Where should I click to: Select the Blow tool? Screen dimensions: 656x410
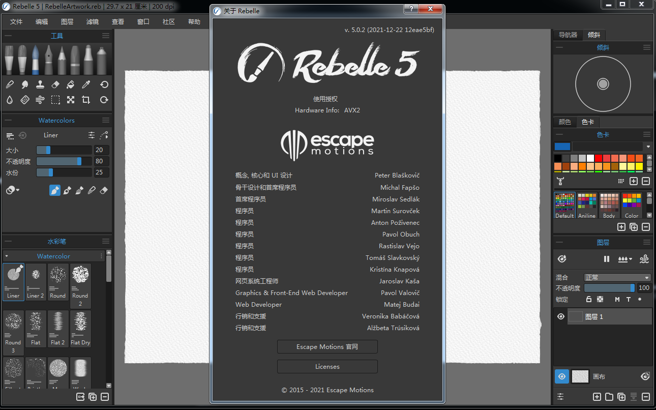(40, 100)
